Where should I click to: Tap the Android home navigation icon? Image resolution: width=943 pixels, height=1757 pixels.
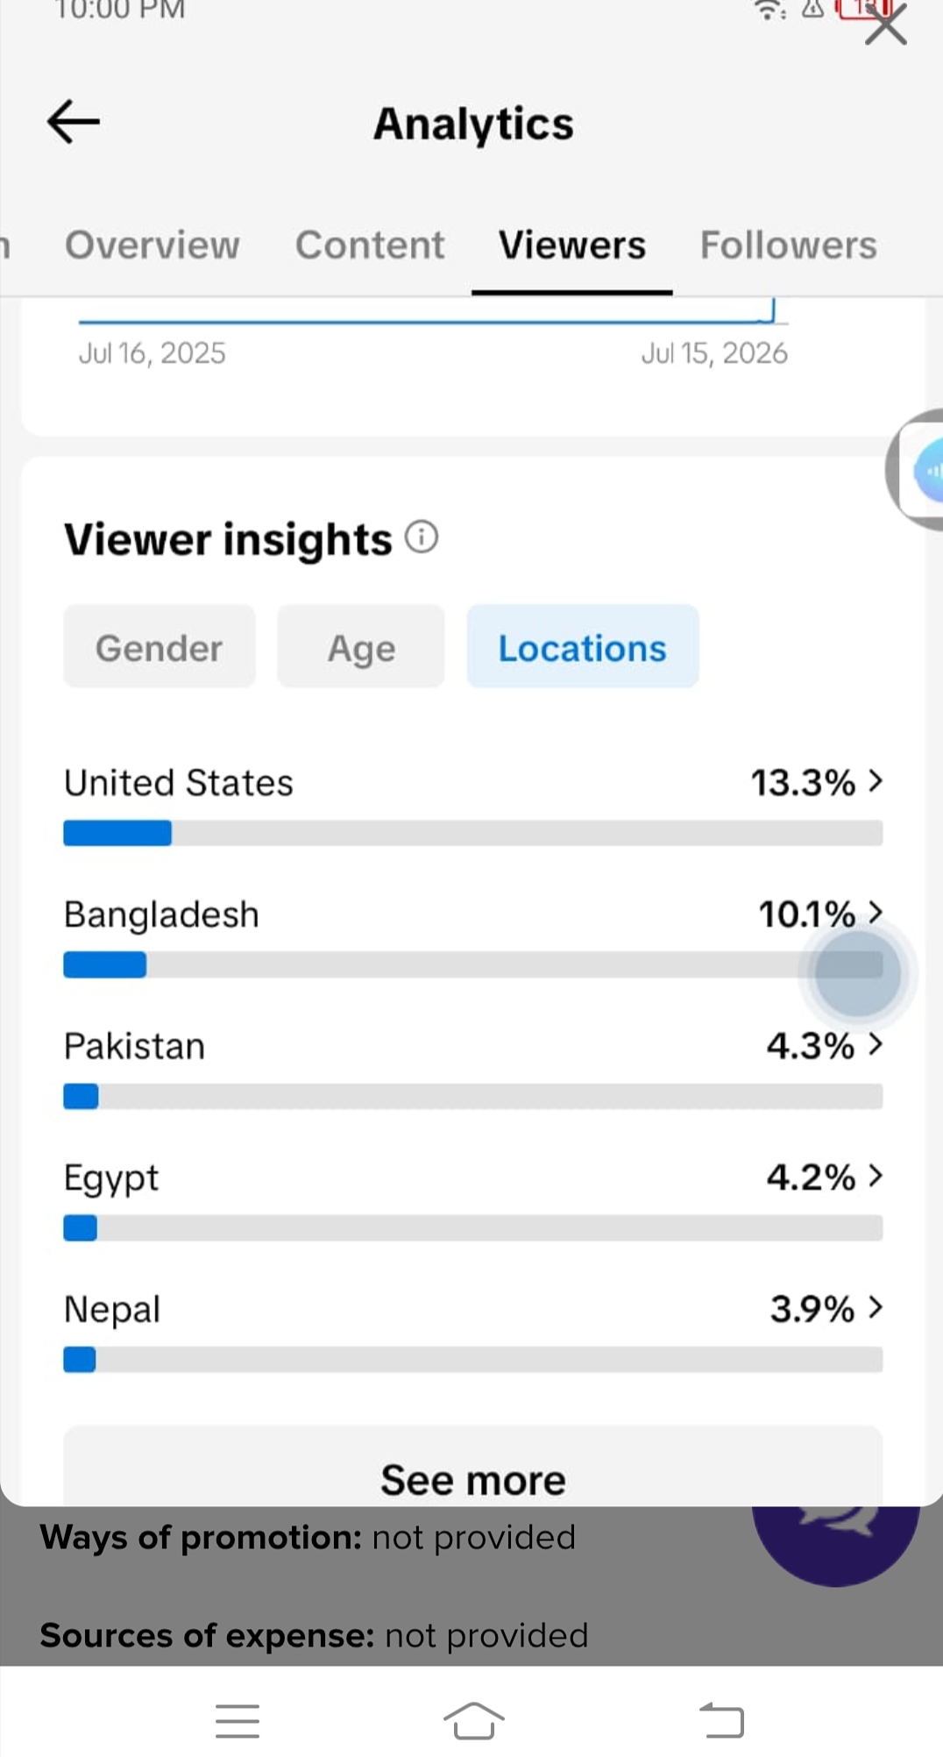[x=473, y=1720]
